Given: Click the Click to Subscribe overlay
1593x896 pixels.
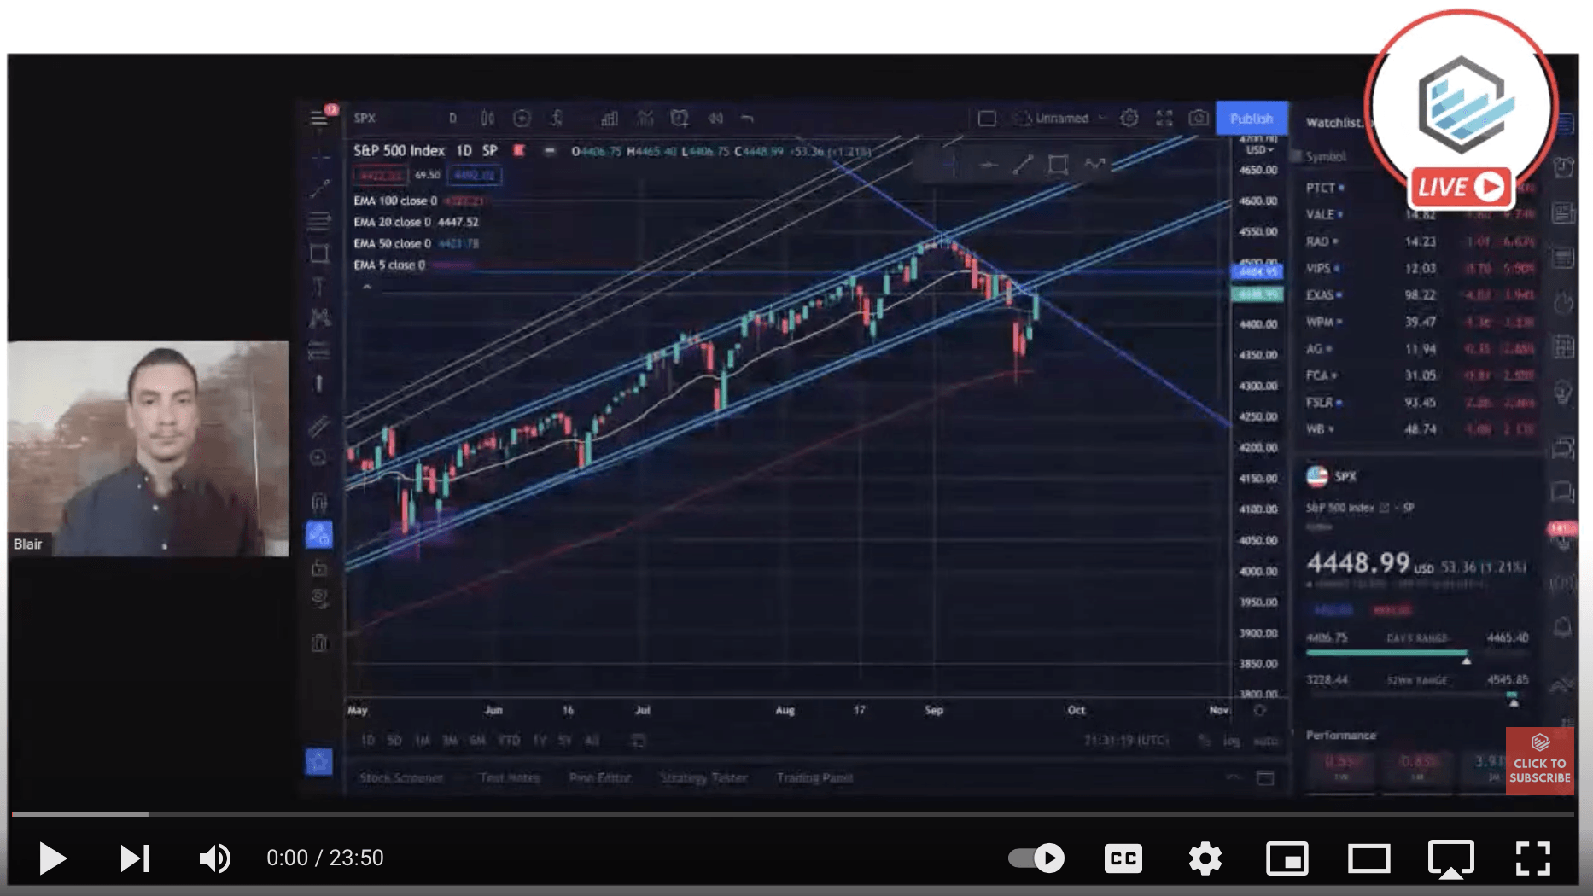Looking at the screenshot, I should 1539,761.
